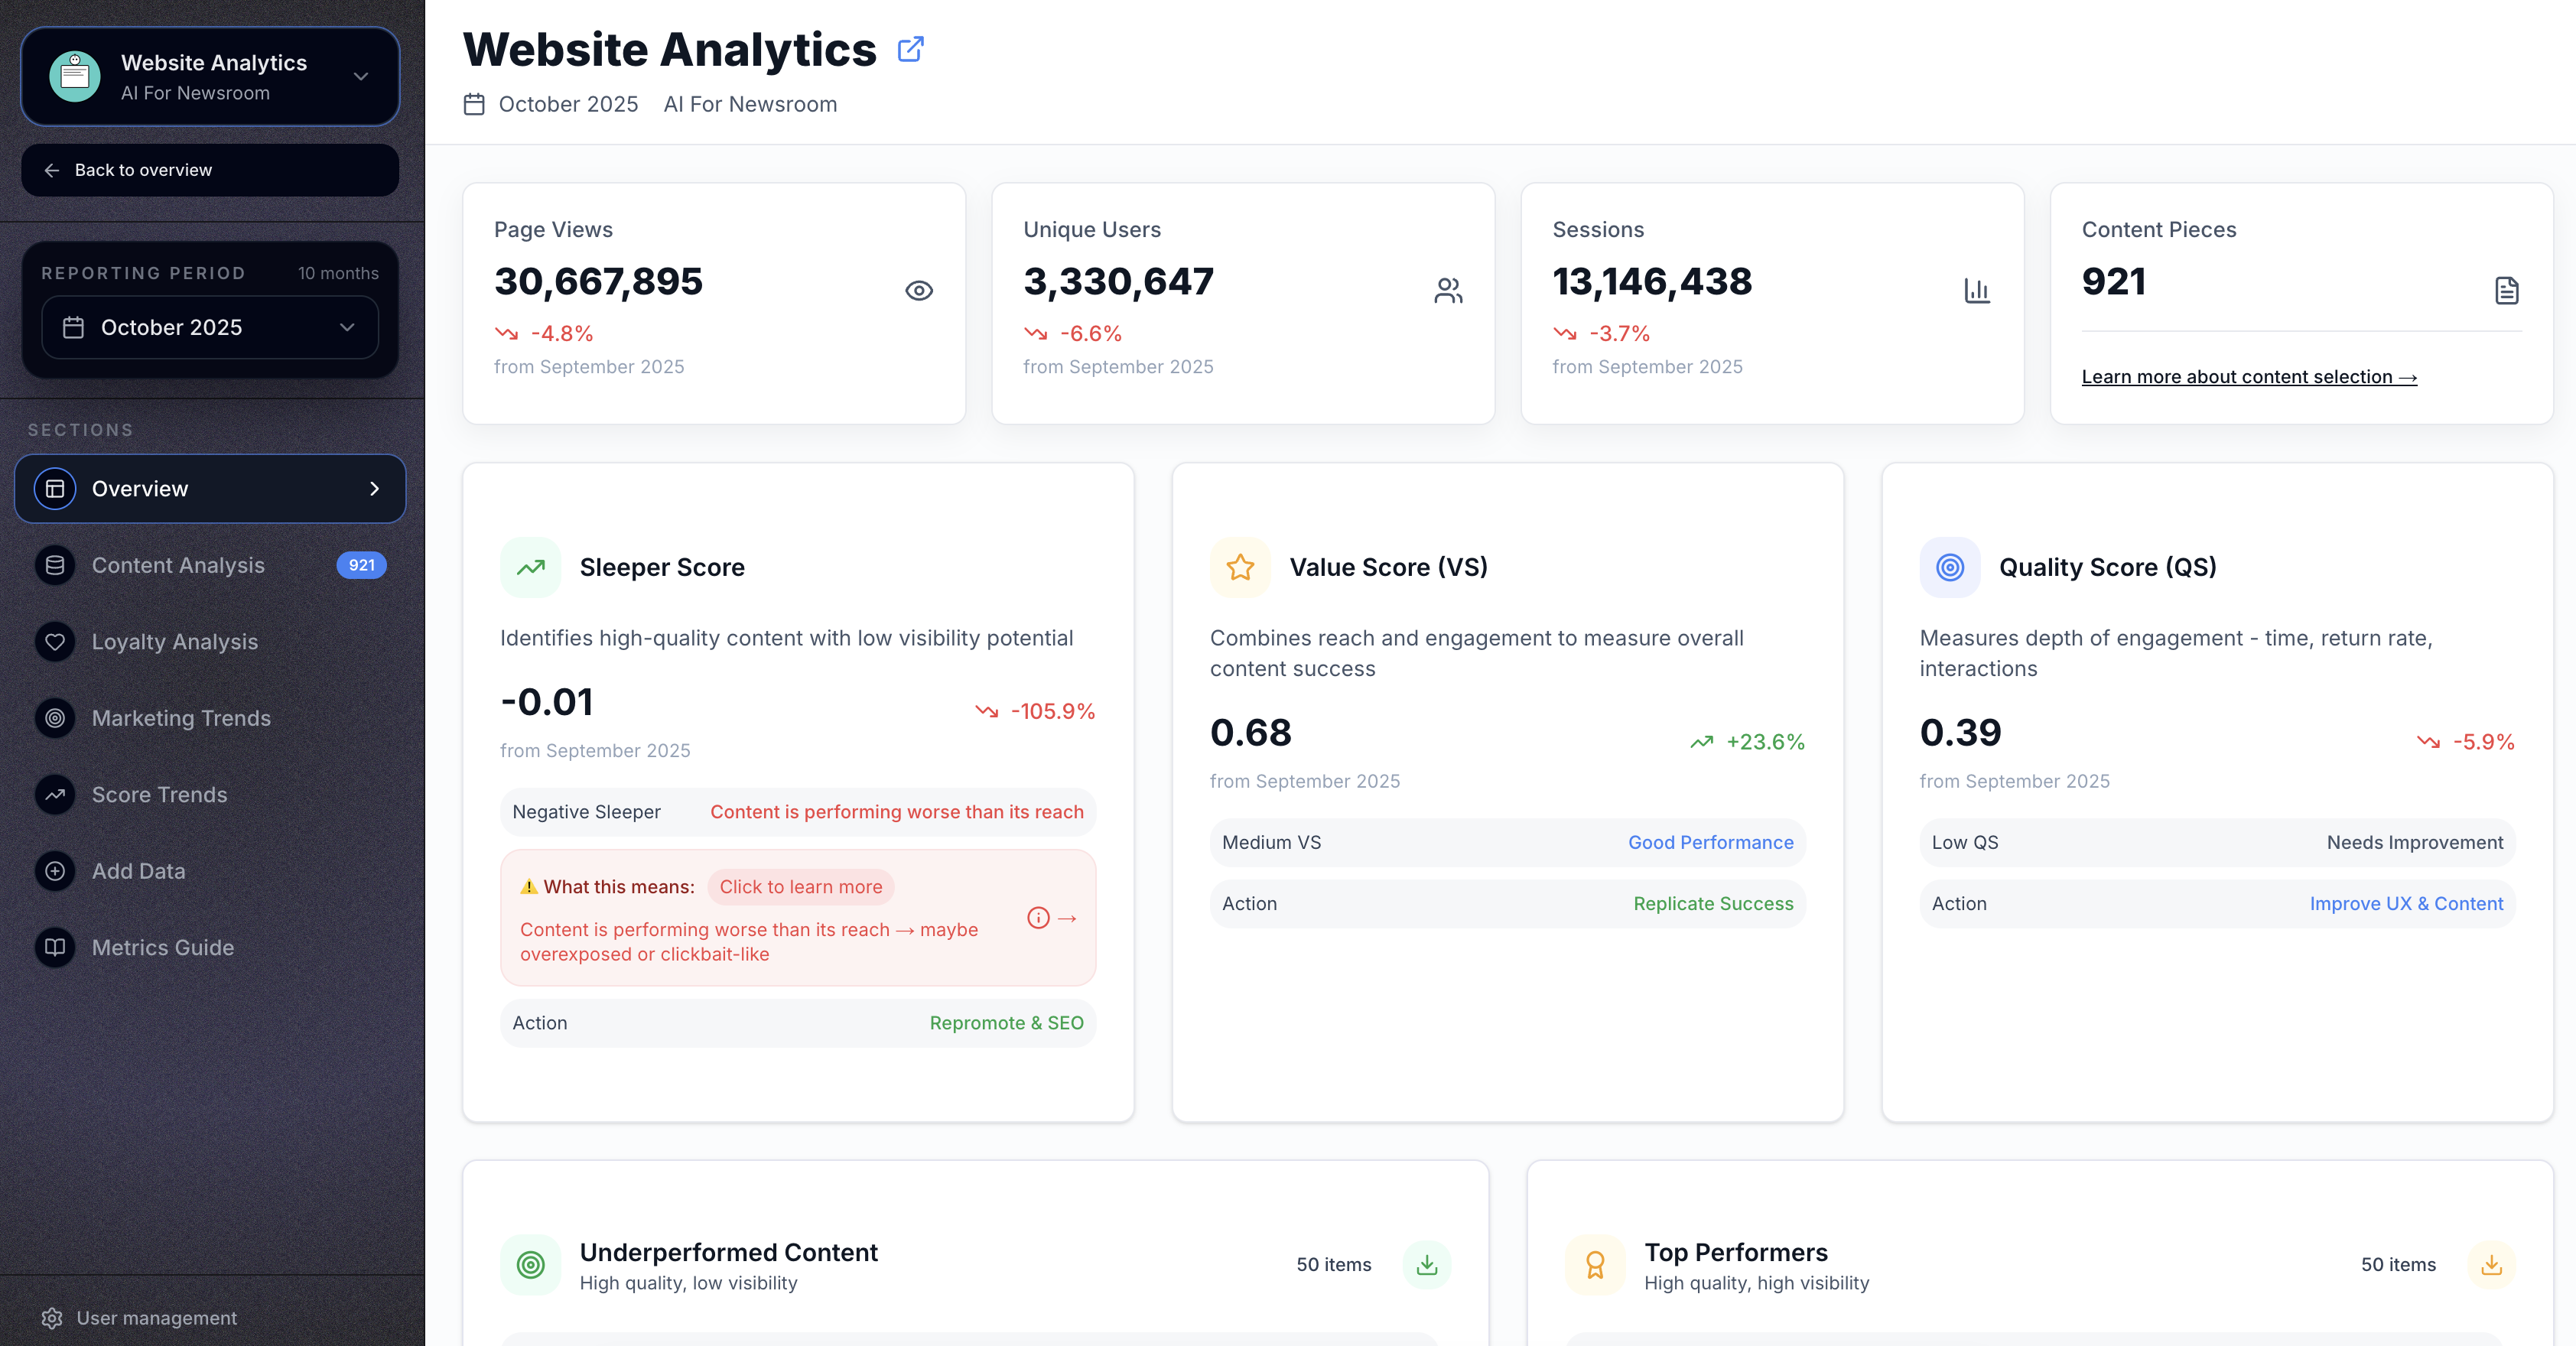
Task: Click the bar chart icon on Sessions card
Action: click(1977, 291)
